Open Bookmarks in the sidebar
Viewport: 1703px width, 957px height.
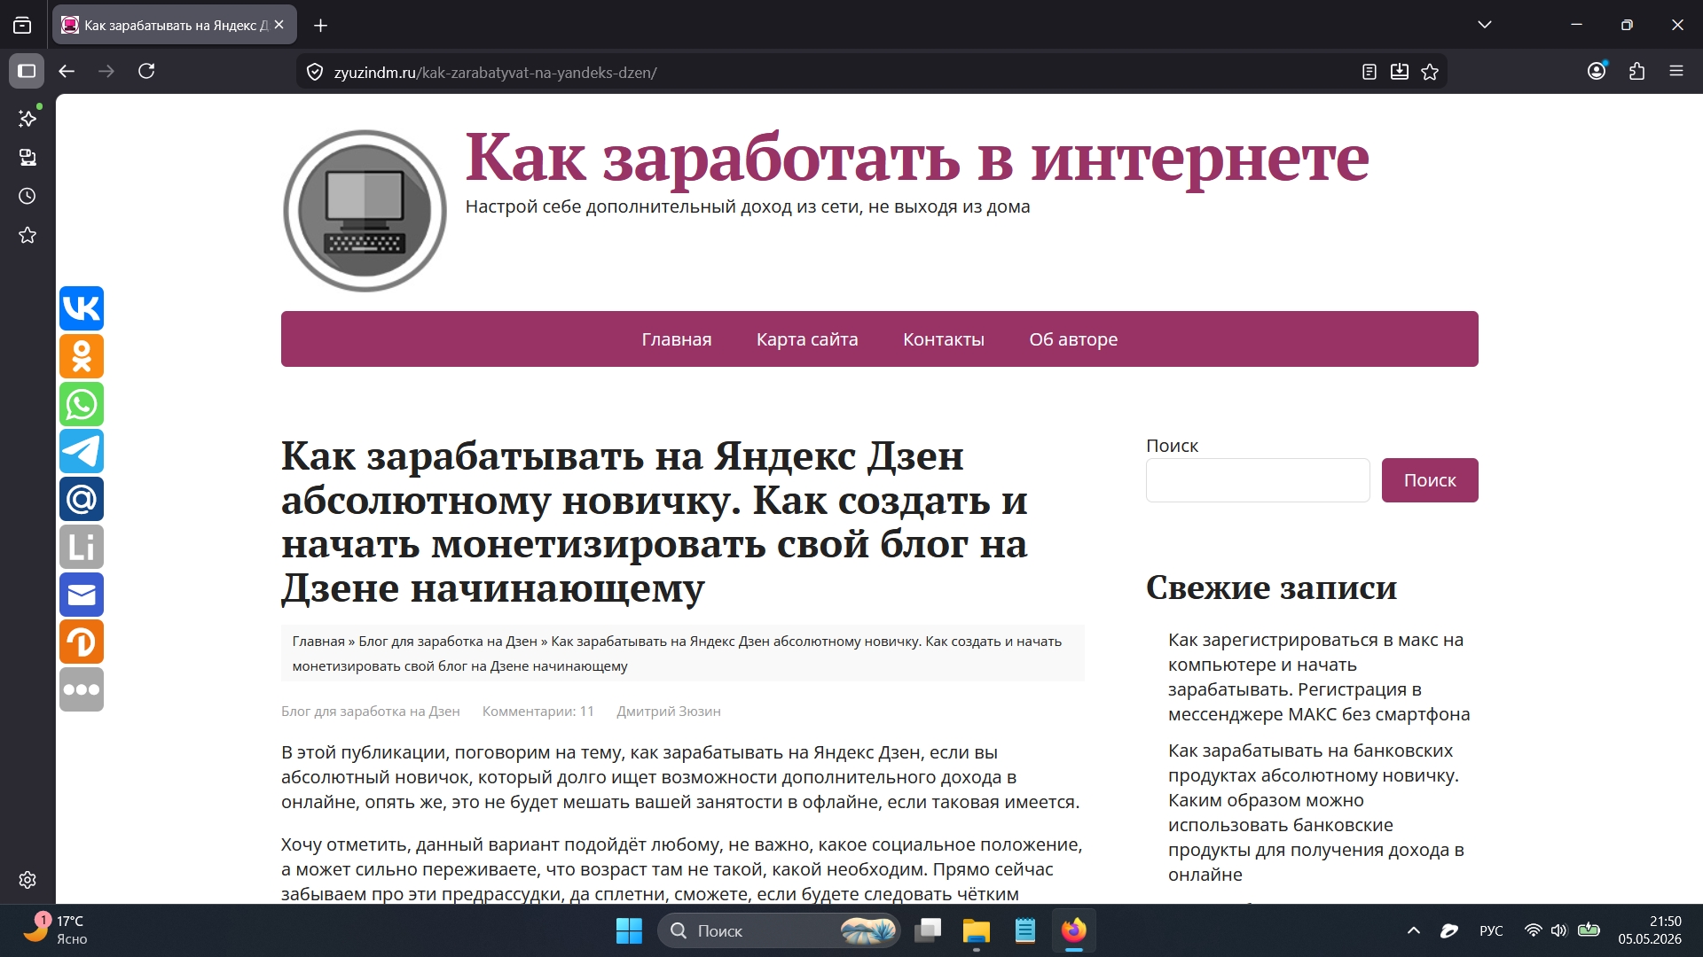27,235
